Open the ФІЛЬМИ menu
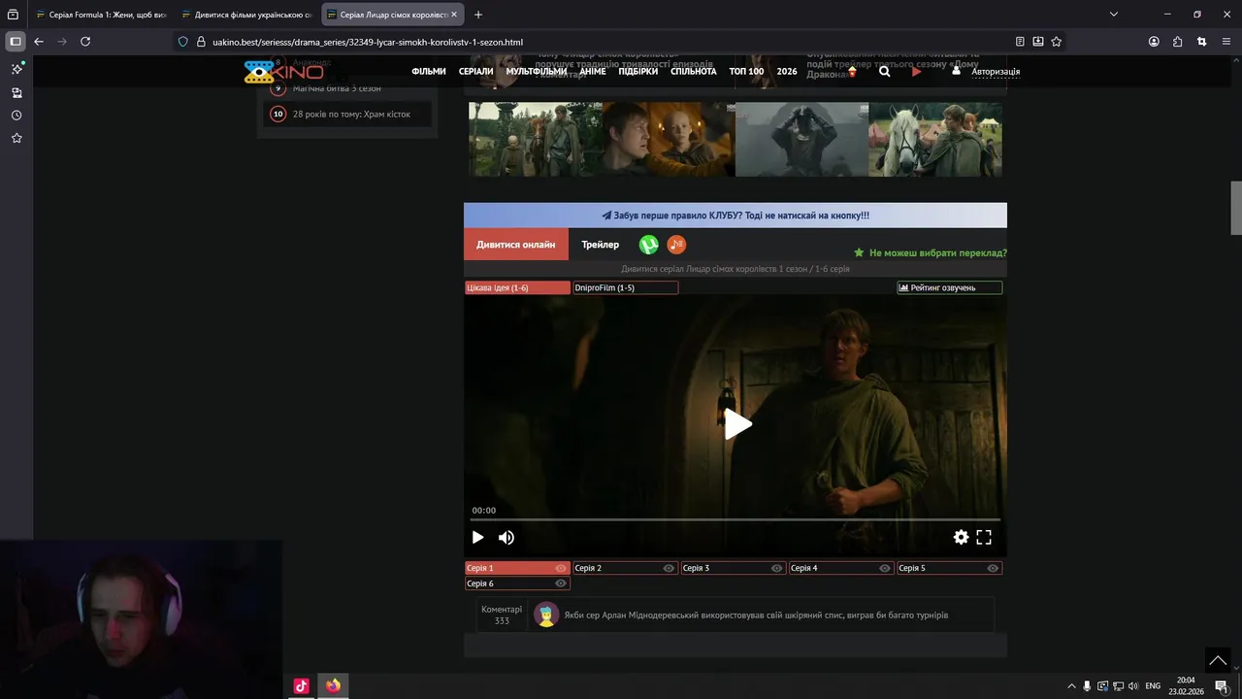The height and width of the screenshot is (699, 1242). tap(429, 71)
